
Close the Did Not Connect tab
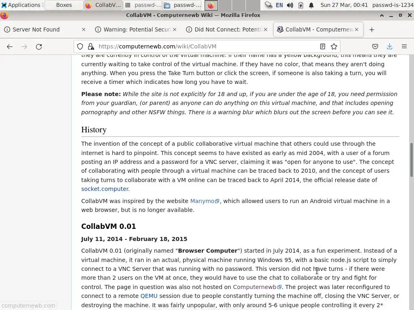point(266,29)
